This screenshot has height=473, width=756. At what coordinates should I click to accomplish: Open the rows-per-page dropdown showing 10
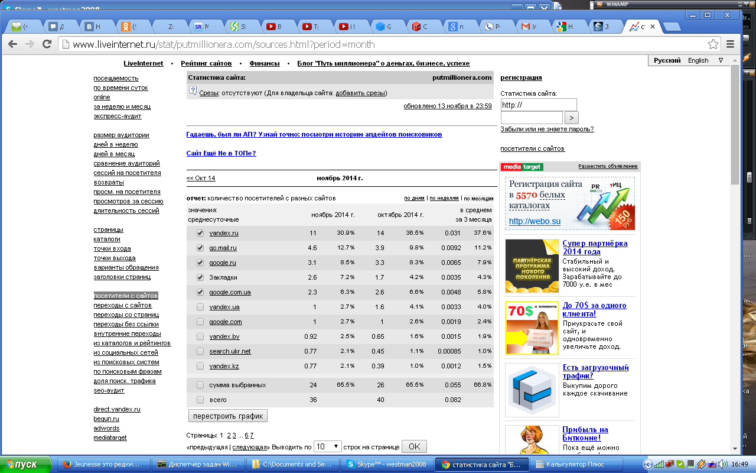coord(327,446)
